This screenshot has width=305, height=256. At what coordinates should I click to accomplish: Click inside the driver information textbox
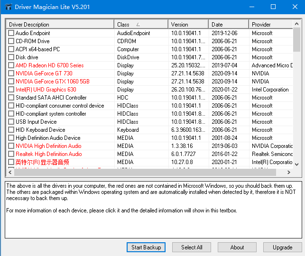(153, 210)
